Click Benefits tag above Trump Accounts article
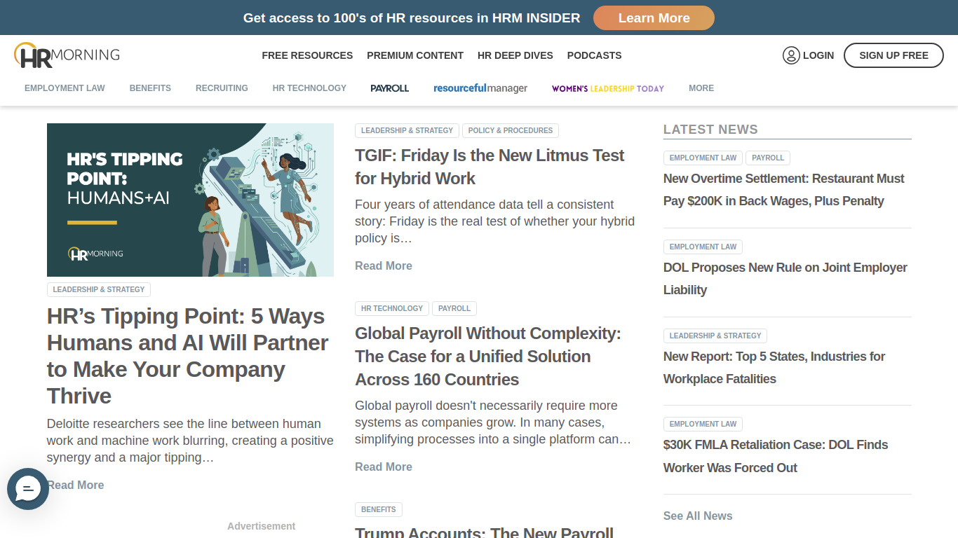Screen dimensions: 958x538 [379, 509]
